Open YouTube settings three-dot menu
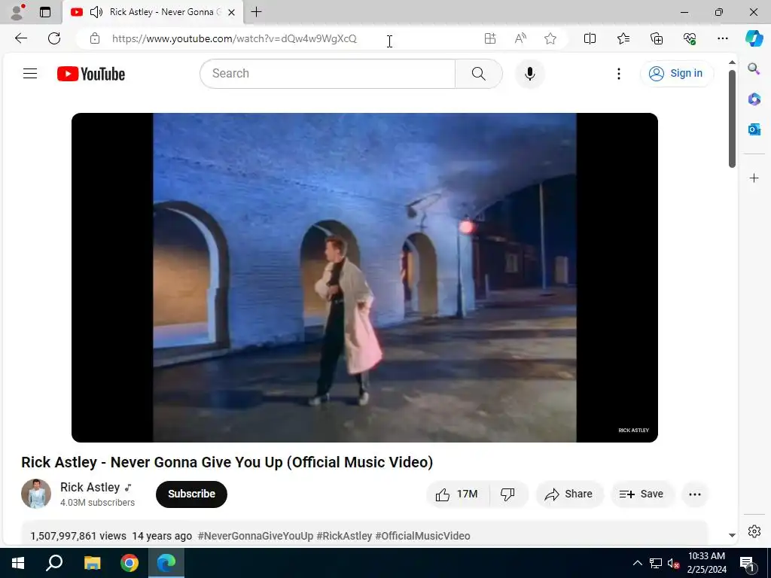Viewport: 771px width, 578px height. pos(619,74)
